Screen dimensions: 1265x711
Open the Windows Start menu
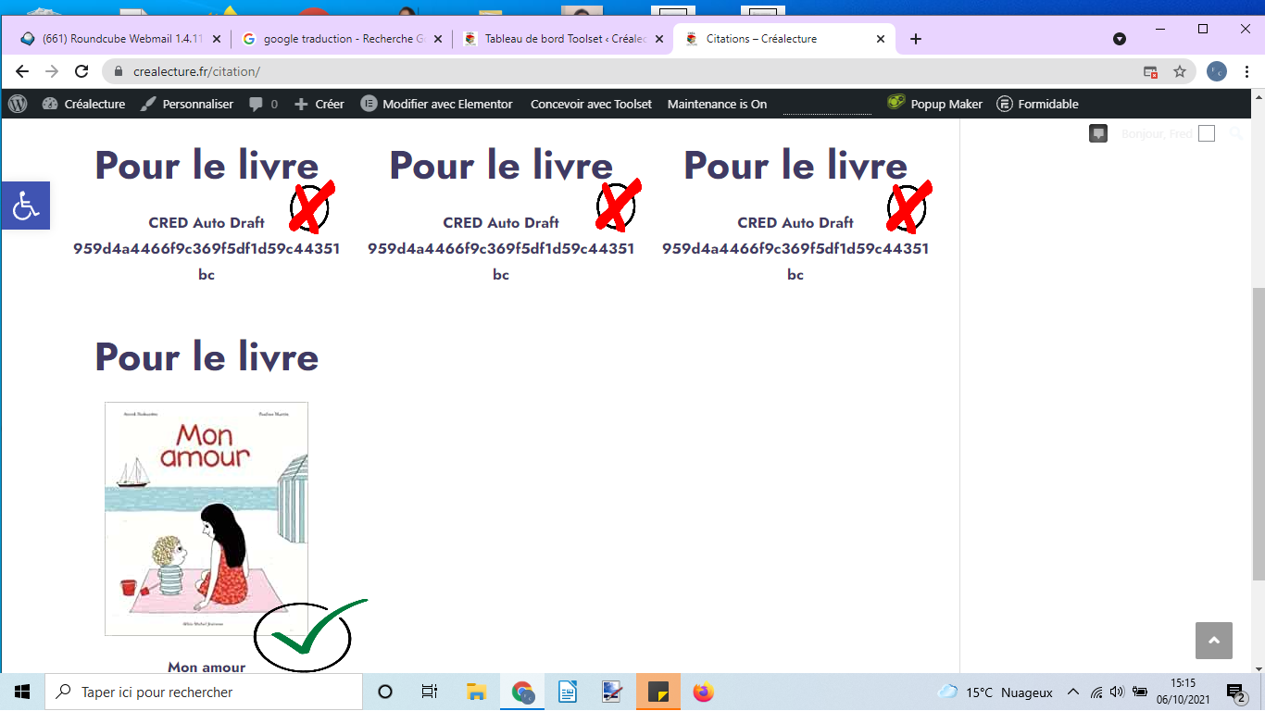(22, 692)
